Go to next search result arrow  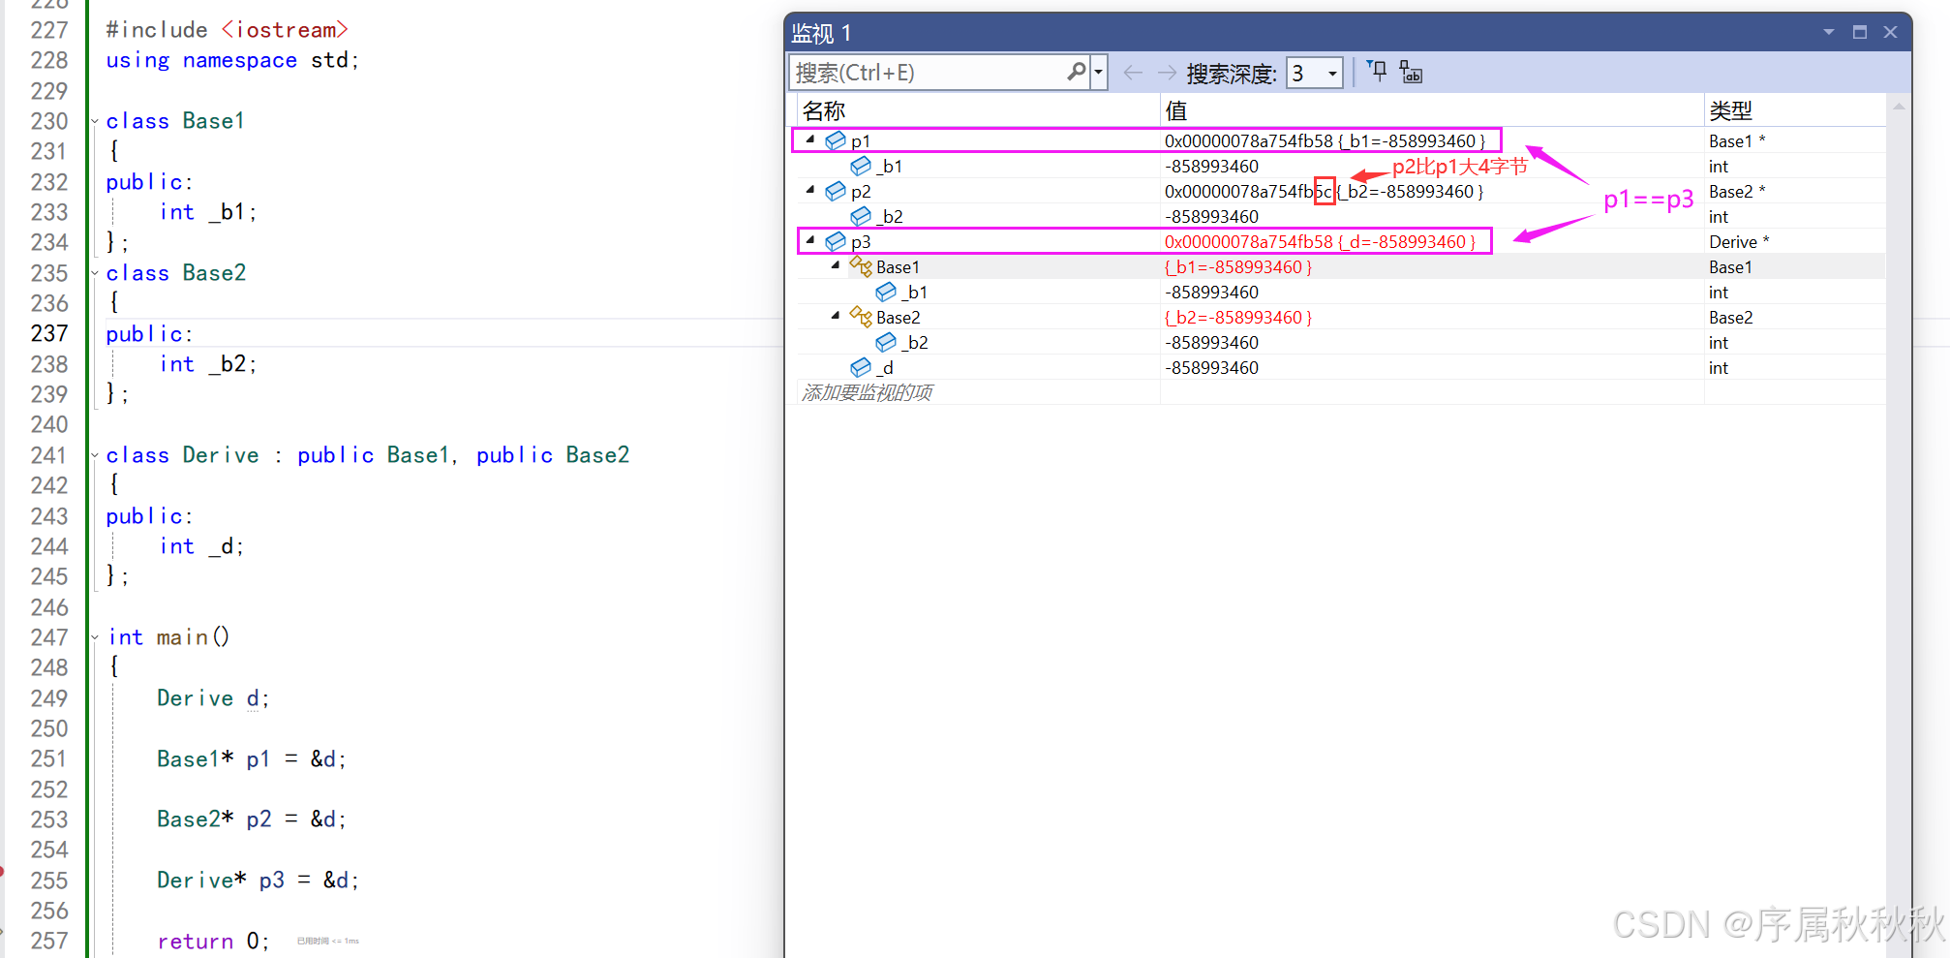coord(1167,73)
